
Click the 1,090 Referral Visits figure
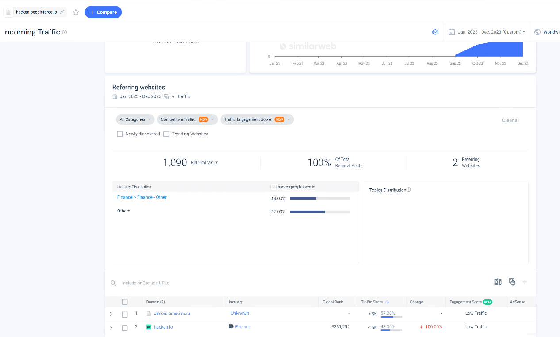click(175, 162)
